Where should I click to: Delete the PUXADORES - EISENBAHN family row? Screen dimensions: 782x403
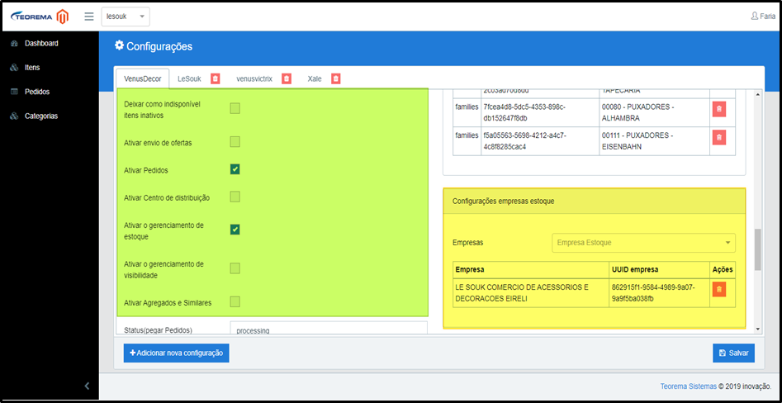718,137
